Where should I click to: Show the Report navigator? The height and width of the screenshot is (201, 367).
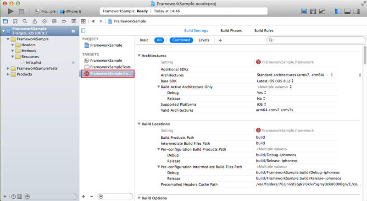(74, 21)
